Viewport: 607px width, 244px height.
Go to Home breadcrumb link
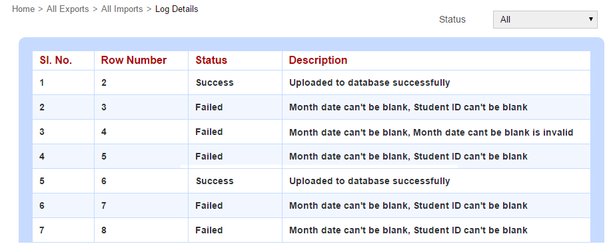pos(23,9)
